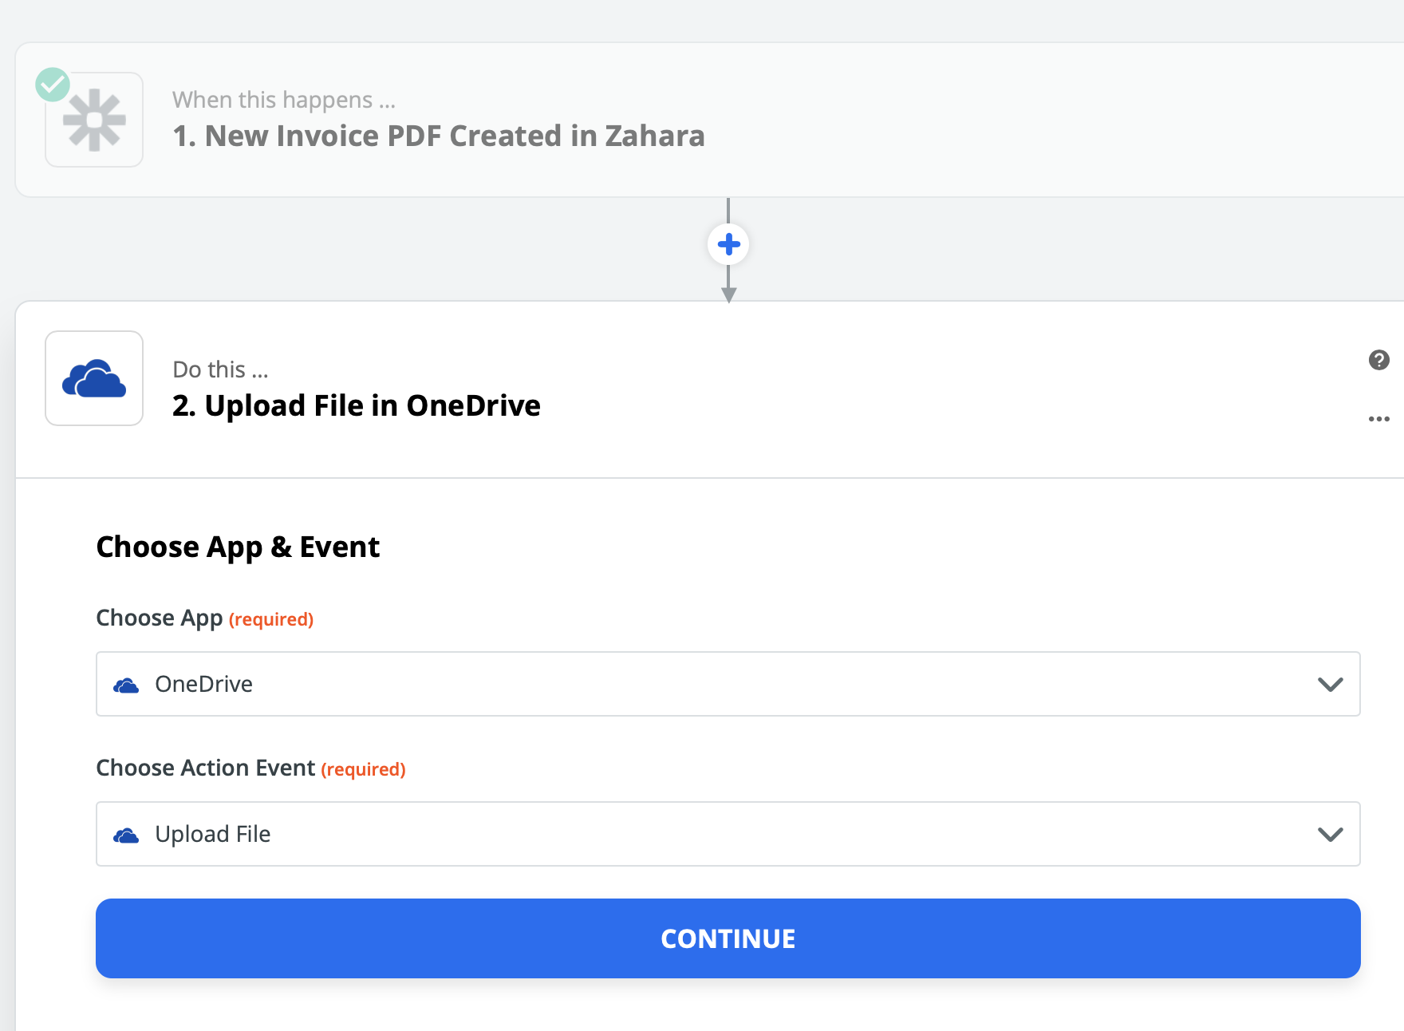Click the Zapier trigger app icon
1404x1031 pixels.
(x=94, y=120)
